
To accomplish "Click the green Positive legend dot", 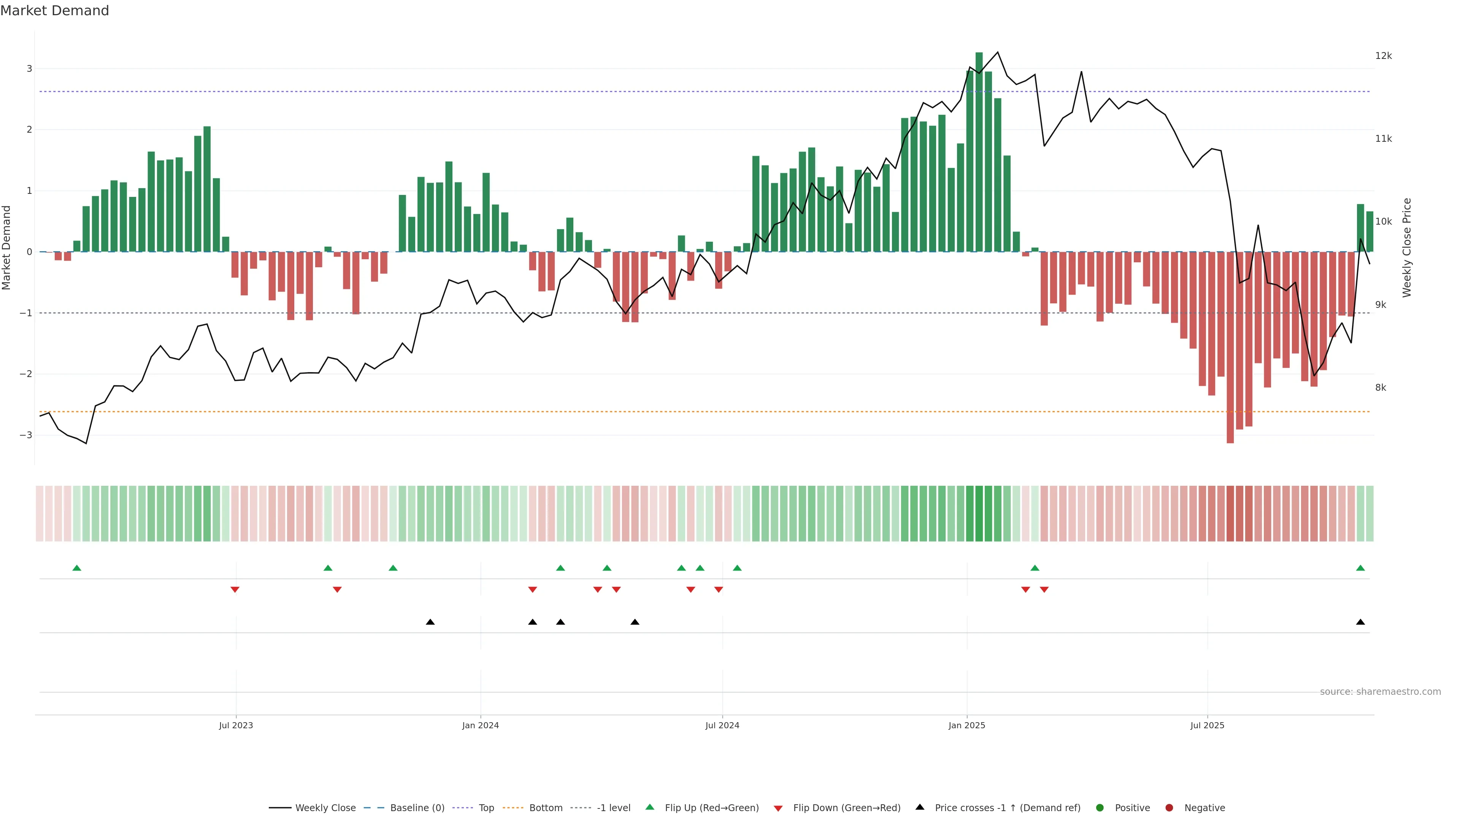I will point(1100,807).
